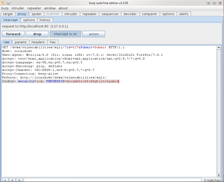Switch to the history tab
The height and width of the screenshot is (182, 224).
click(x=45, y=20)
